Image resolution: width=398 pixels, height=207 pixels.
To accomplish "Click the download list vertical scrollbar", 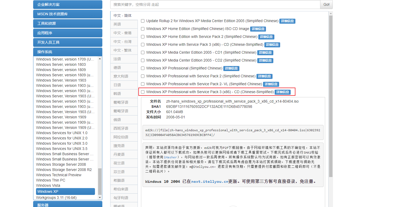I will click(x=331, y=96).
